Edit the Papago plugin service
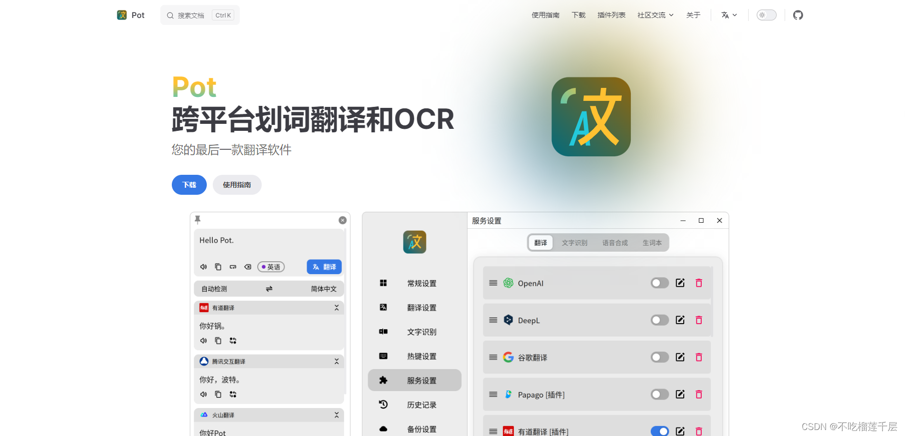The height and width of the screenshot is (436, 905). (680, 394)
